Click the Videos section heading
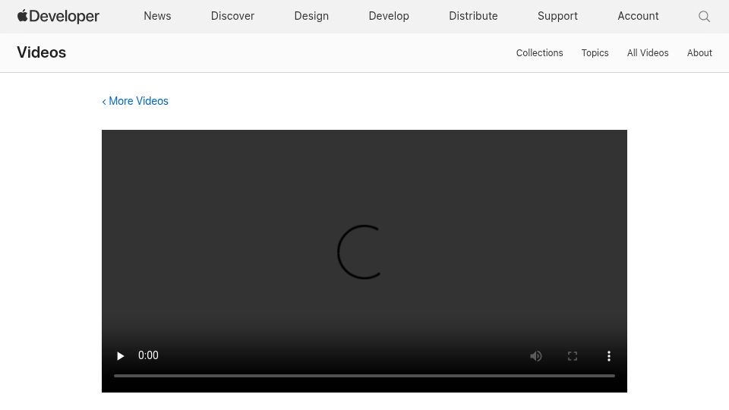729x410 pixels. [x=41, y=52]
